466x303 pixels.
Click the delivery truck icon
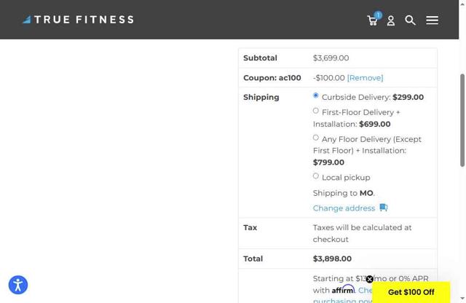384,208
